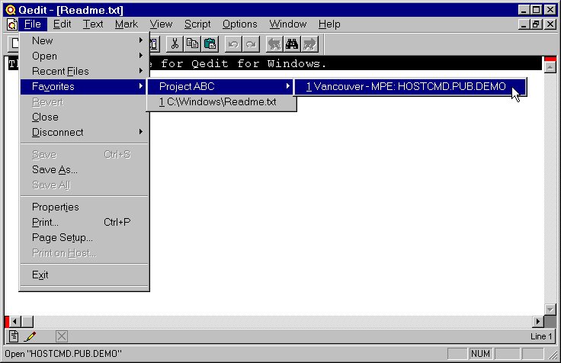
Task: Click the Paste clipboard toolbar icon
Action: point(210,44)
